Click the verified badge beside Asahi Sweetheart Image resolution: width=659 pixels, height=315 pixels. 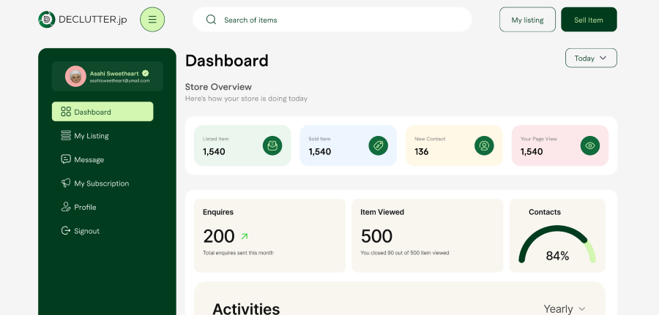pos(146,73)
